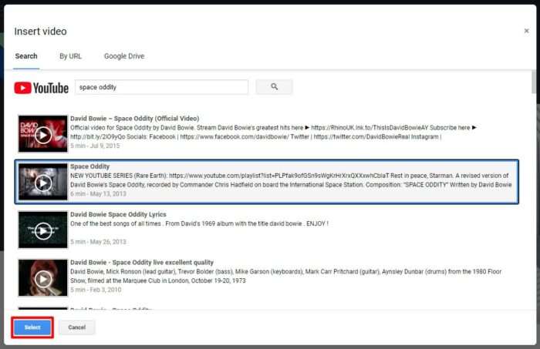
Task: Click the blue Select button
Action: [32, 327]
